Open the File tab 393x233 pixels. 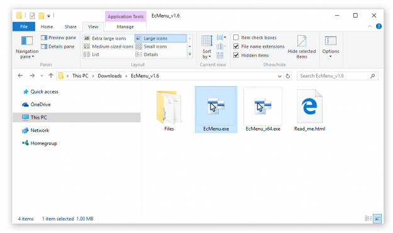tap(24, 26)
